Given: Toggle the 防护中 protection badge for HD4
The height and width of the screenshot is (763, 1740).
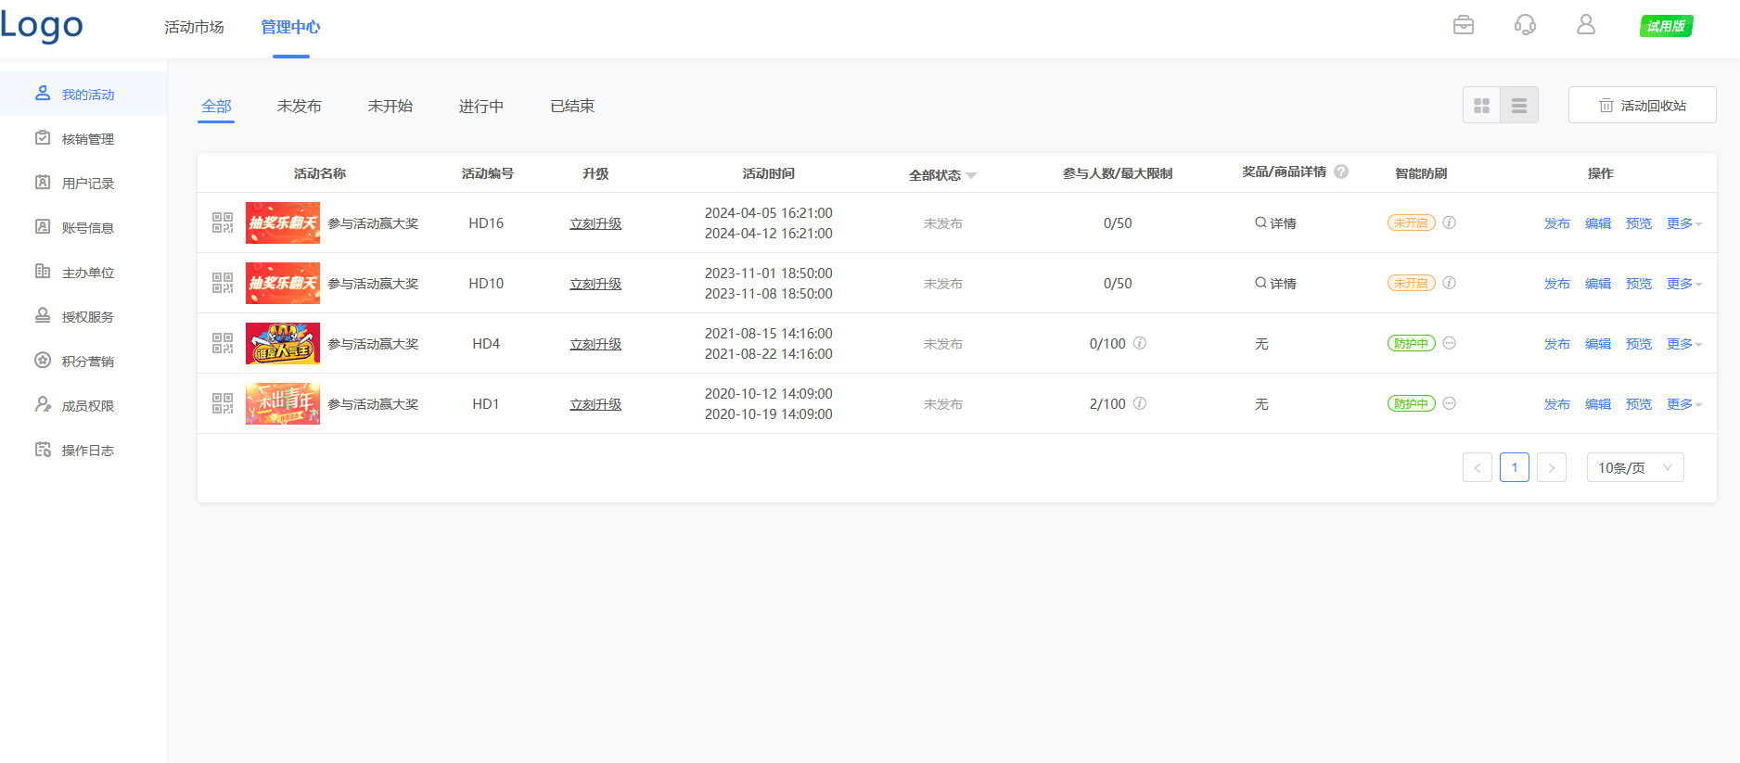Looking at the screenshot, I should click(x=1411, y=343).
